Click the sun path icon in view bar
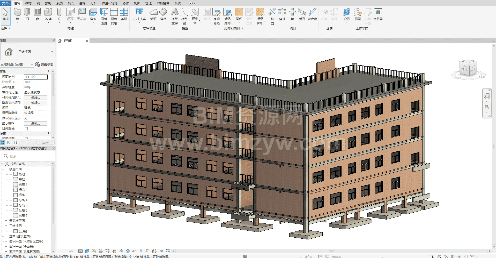 [x=94, y=251]
